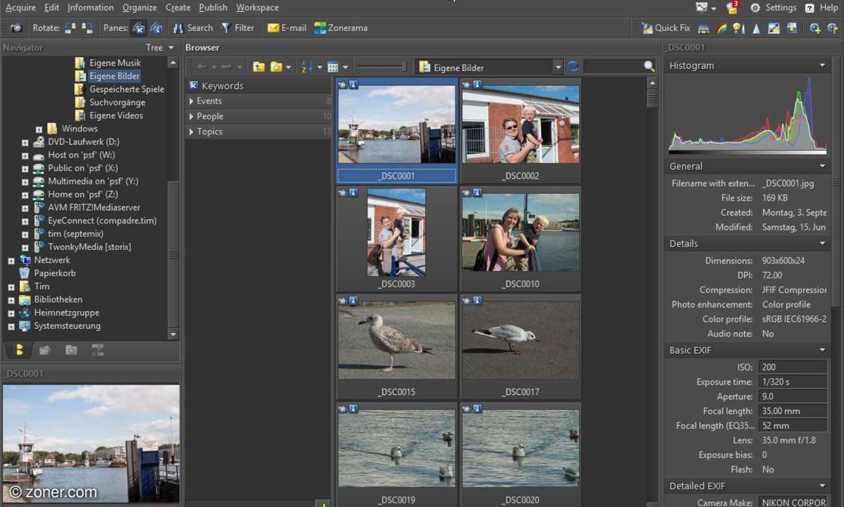This screenshot has height=507, width=844.
Task: Click the magnifier search icon in the Browser
Action: tap(649, 66)
